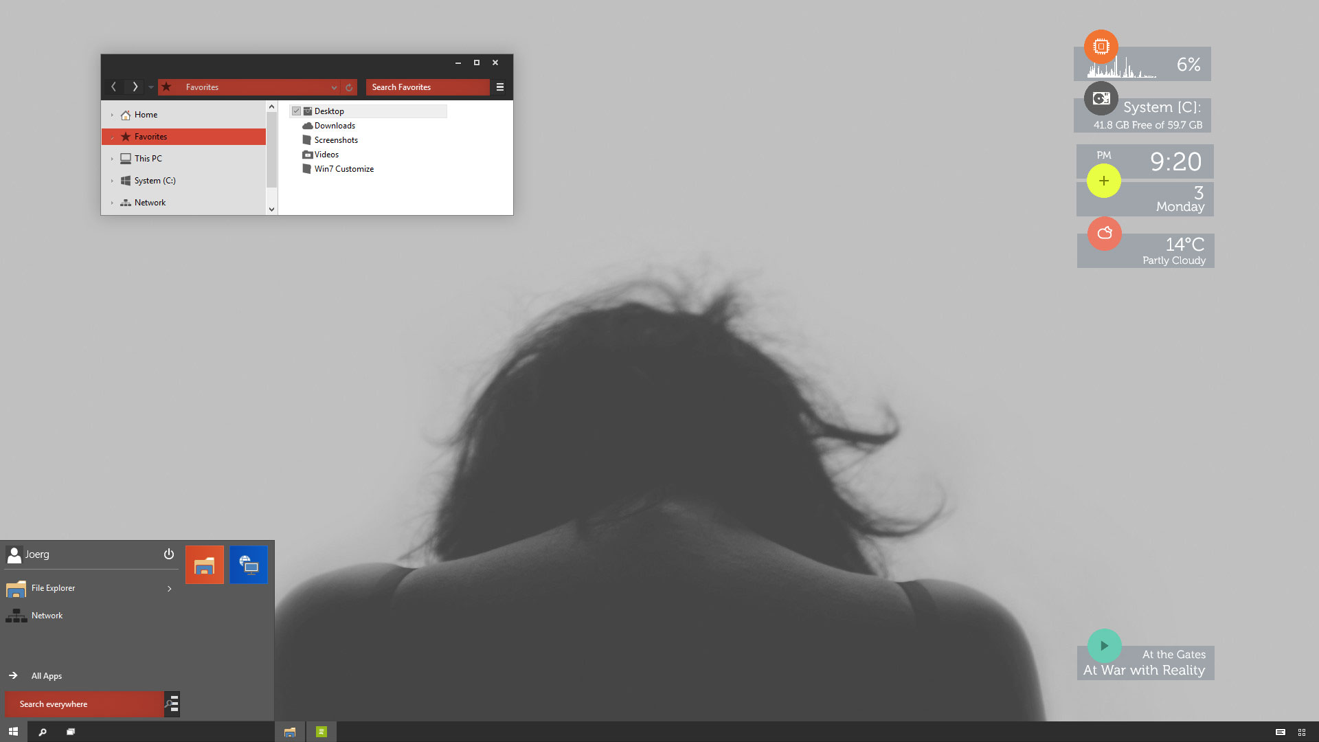This screenshot has height=742, width=1319.
Task: Click the yellow plus clock widget icon
Action: (1104, 181)
